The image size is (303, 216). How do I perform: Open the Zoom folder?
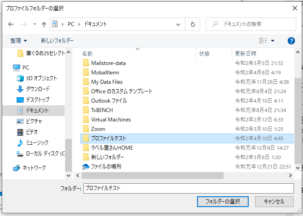(98, 129)
